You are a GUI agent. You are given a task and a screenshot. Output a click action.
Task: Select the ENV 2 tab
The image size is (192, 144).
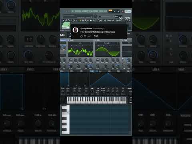coord(71,71)
